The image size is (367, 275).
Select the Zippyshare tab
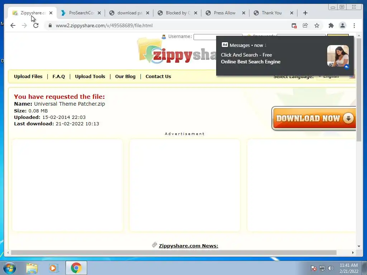[33, 13]
